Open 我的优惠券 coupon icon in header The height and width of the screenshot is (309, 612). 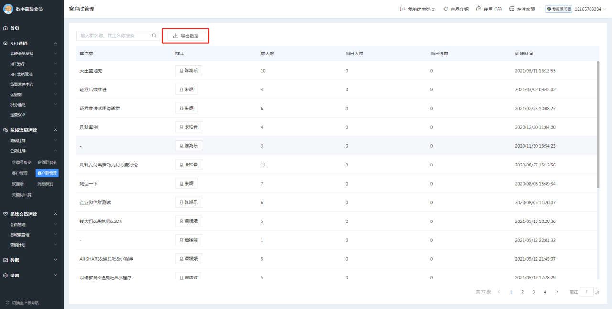[403, 9]
